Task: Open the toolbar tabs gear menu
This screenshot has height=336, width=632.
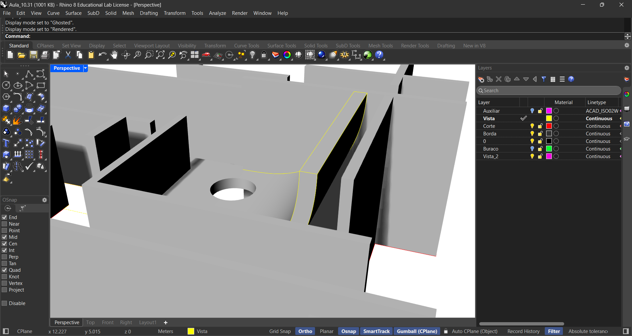Action: 627,45
